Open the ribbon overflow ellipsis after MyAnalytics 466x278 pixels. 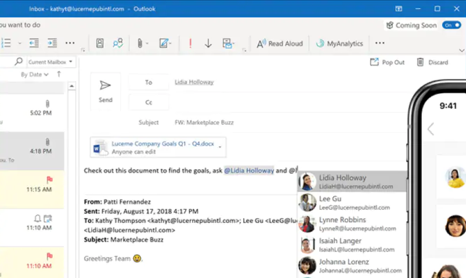380,43
